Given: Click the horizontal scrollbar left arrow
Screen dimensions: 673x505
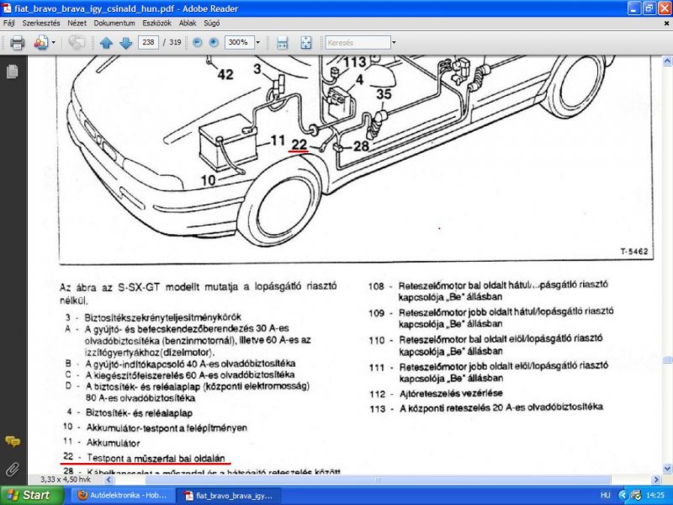Looking at the screenshot, I should pyautogui.click(x=109, y=480).
